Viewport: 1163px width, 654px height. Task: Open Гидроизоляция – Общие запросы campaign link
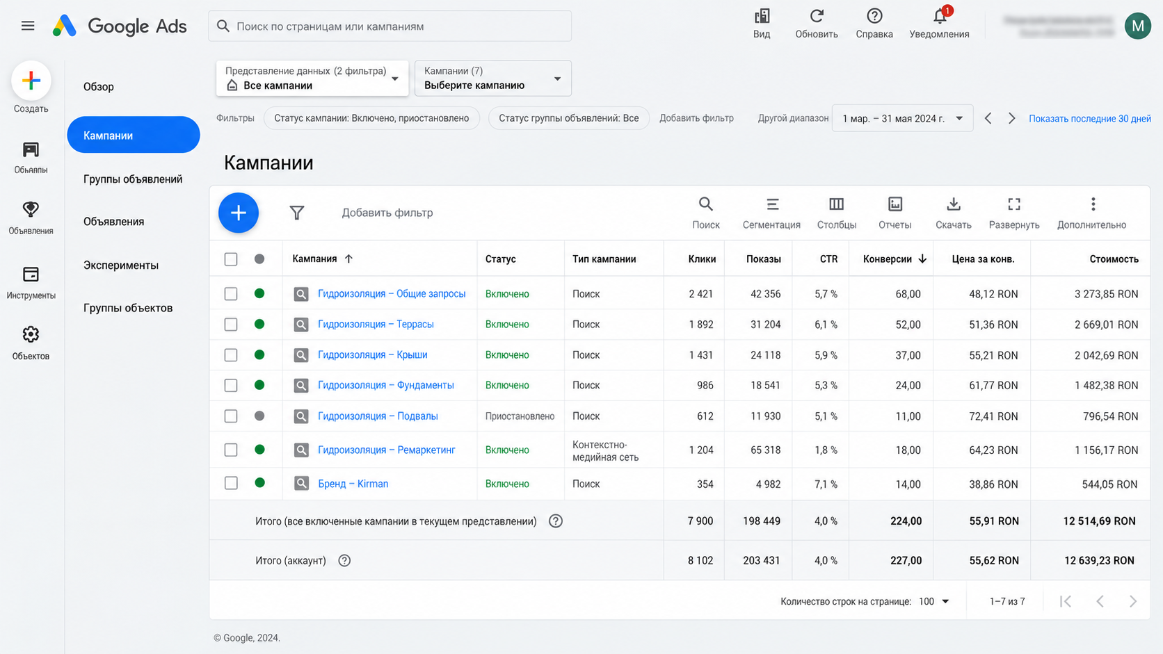(392, 294)
